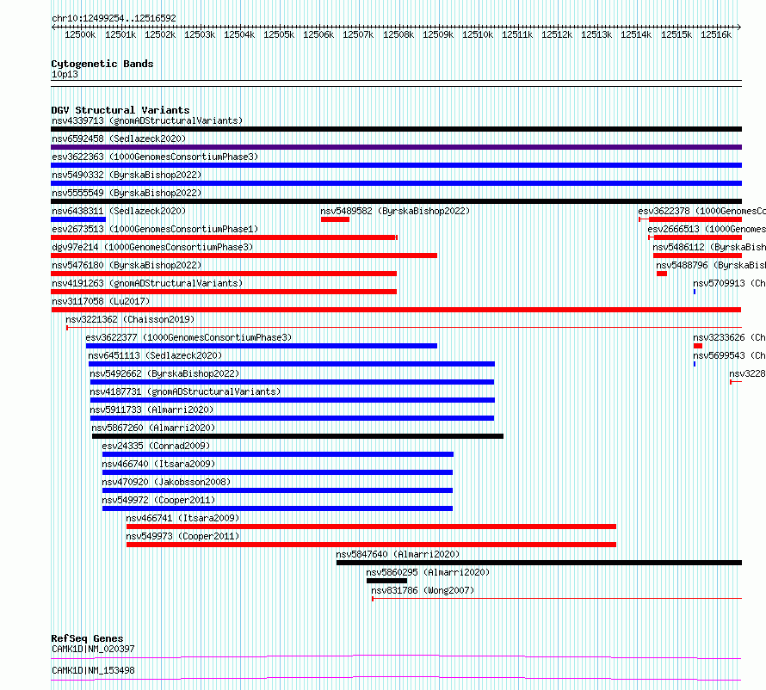Image resolution: width=766 pixels, height=690 pixels.
Task: Click the 12504k ruler position
Action: pyautogui.click(x=239, y=34)
